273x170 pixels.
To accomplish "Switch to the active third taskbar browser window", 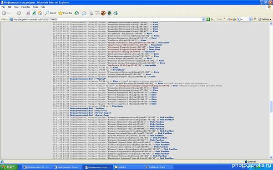I will point(98,167).
